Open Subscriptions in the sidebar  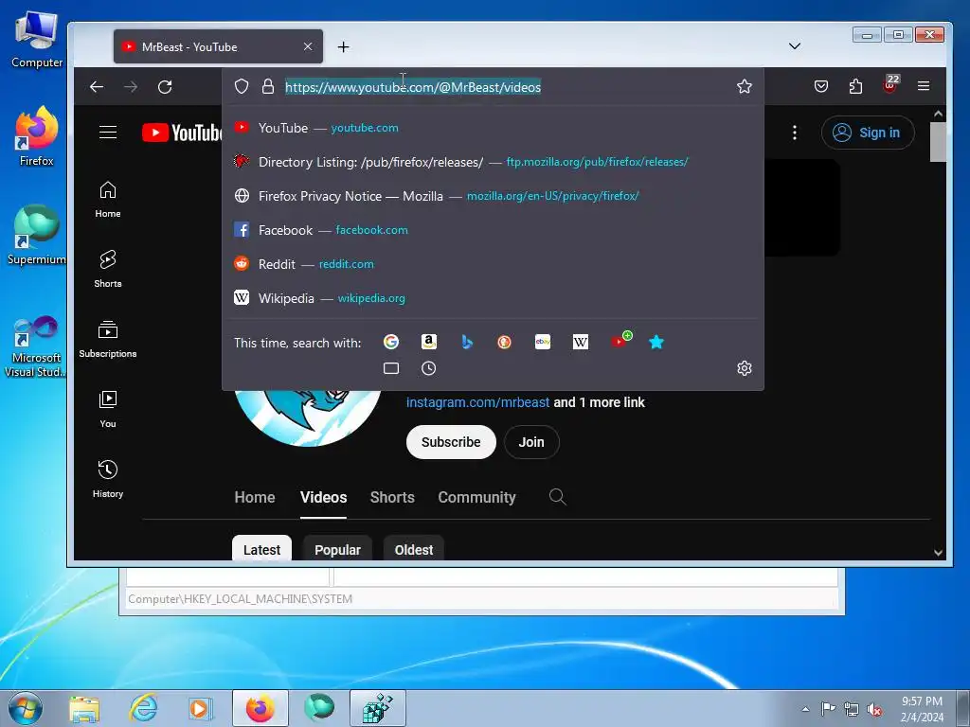tap(108, 339)
